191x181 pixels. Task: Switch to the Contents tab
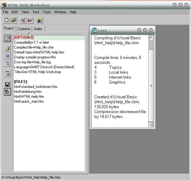[x=24, y=29]
